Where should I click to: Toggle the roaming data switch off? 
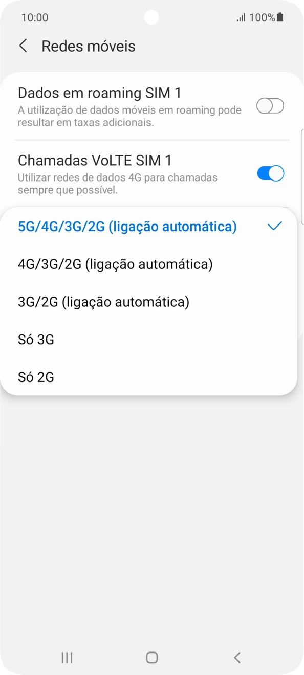270,106
